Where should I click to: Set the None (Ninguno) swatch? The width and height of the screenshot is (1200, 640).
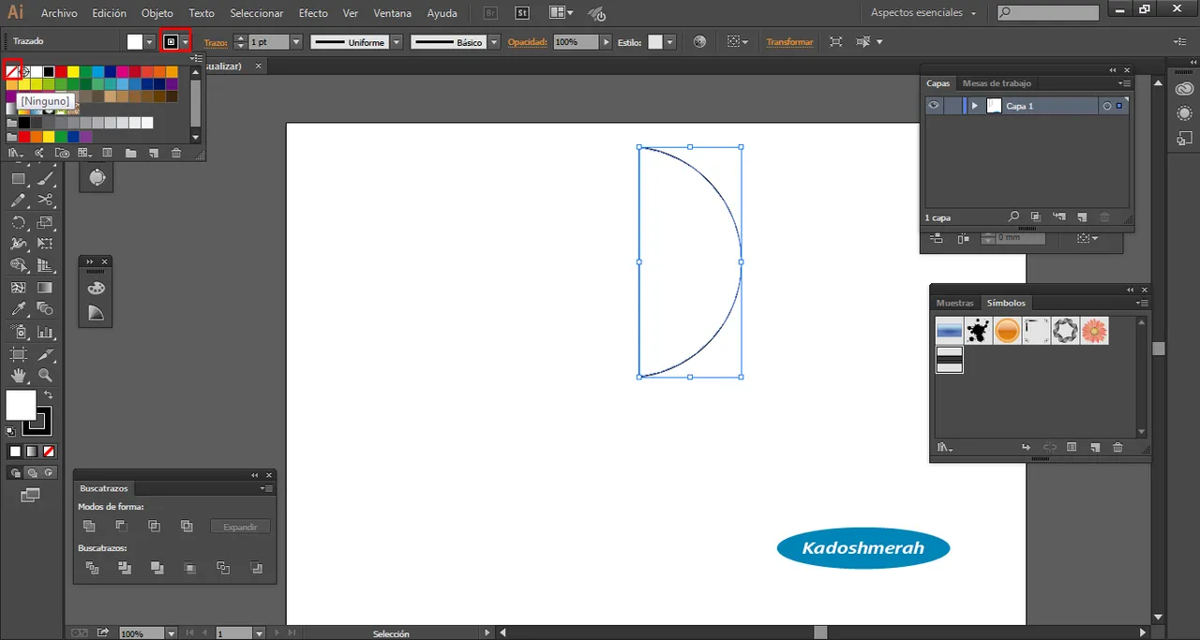point(12,71)
